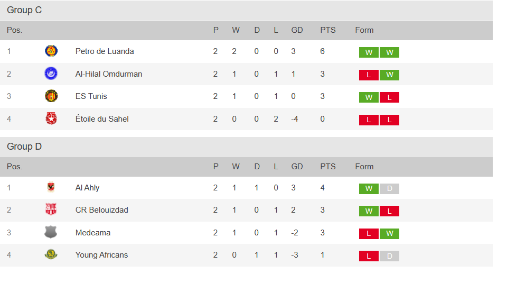Click the Al Ahly club crest

tap(51, 188)
